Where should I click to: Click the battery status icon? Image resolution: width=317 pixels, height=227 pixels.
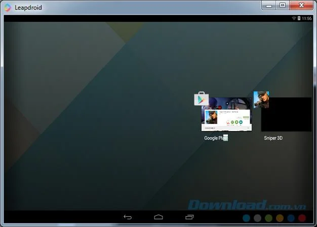[299, 18]
